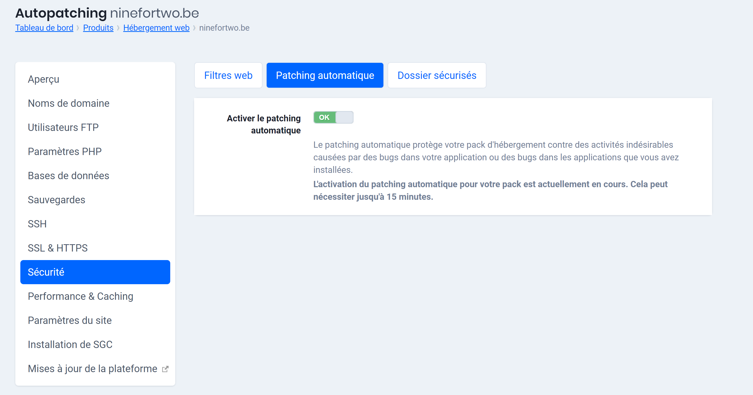The image size is (753, 395).
Task: Select Aperçu in the sidebar
Action: tap(43, 79)
